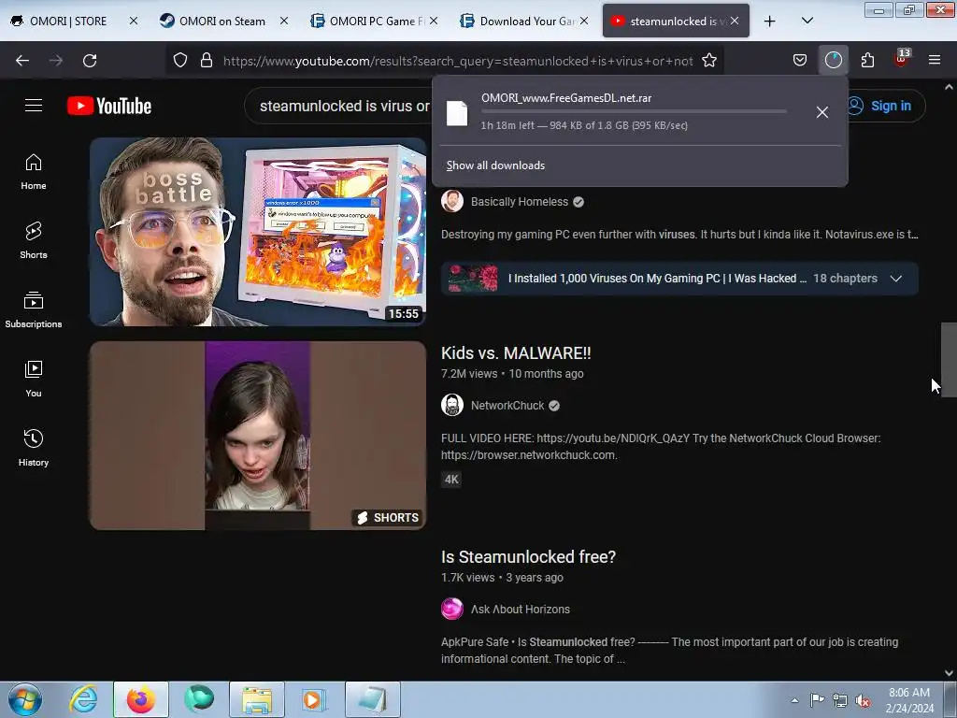Image resolution: width=957 pixels, height=718 pixels.
Task: Go back using the browser back arrow
Action: click(x=22, y=61)
